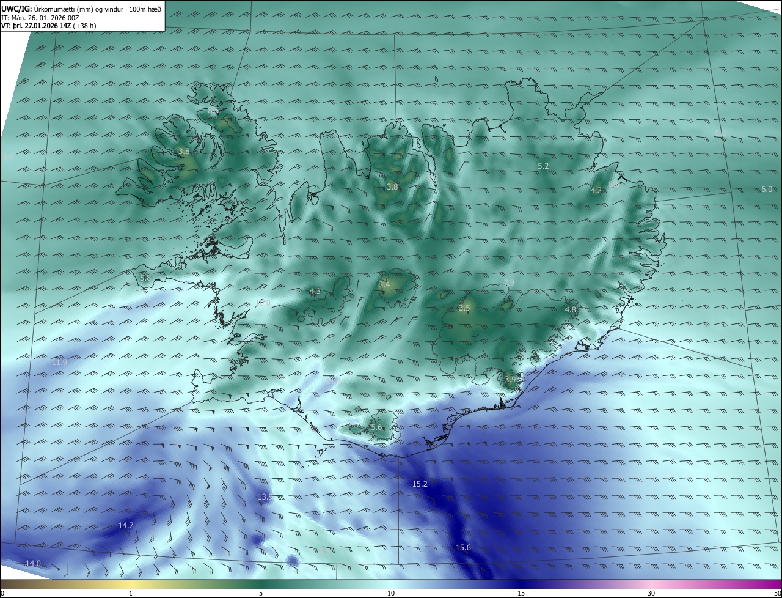Click the 13.9 value label on the map
Viewport: 782px width, 598px height.
tap(265, 497)
